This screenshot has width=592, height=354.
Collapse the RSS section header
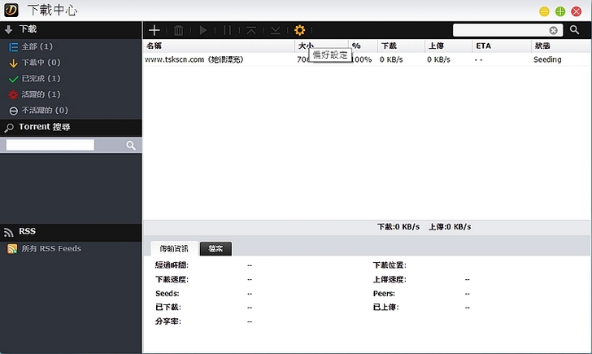[x=26, y=231]
